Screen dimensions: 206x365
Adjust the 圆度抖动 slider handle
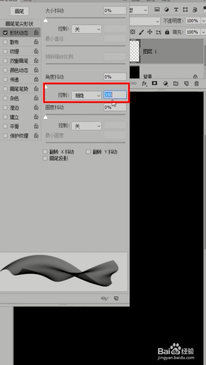pyautogui.click(x=46, y=117)
